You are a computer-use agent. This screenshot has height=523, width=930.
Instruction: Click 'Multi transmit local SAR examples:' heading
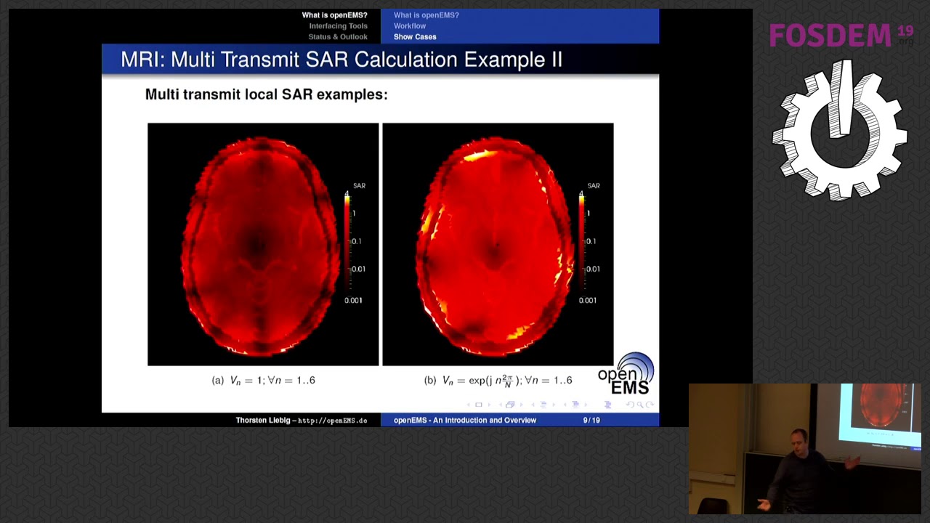click(267, 94)
